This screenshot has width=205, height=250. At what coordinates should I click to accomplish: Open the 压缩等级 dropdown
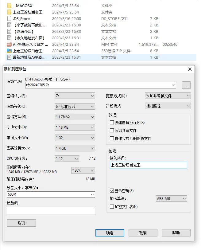pyautogui.click(x=75, y=107)
